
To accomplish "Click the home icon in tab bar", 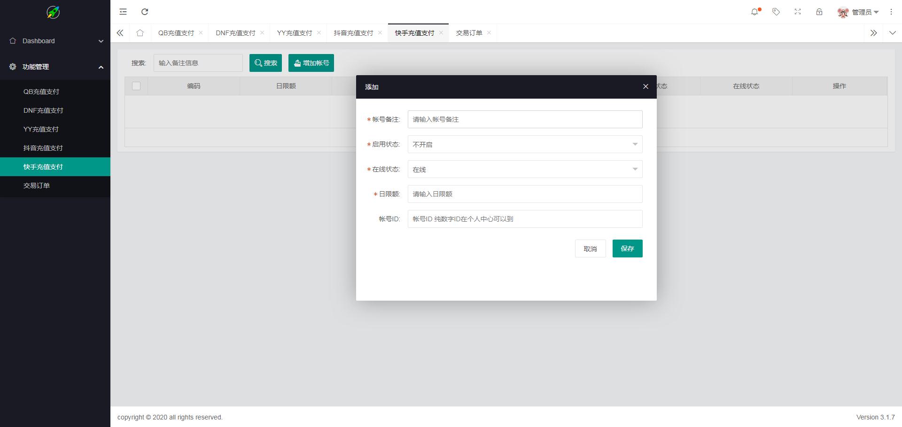I will click(140, 33).
